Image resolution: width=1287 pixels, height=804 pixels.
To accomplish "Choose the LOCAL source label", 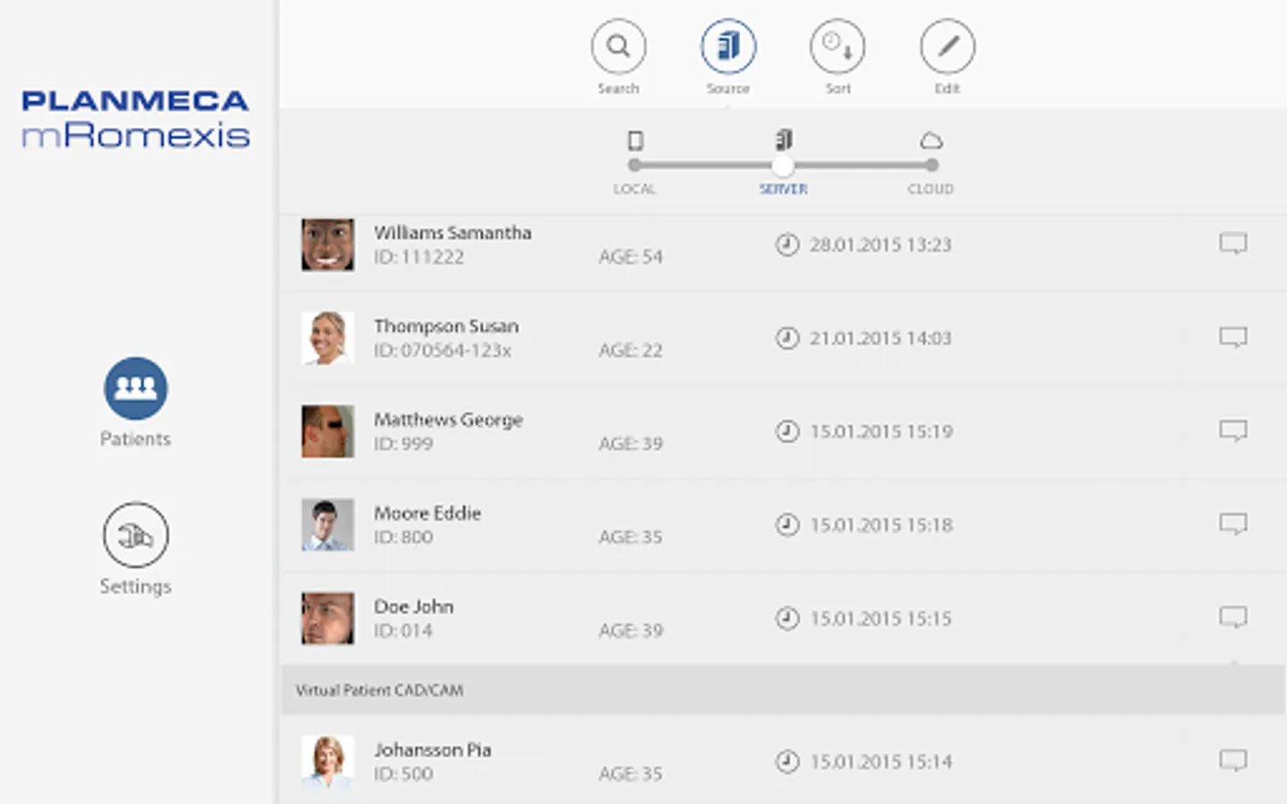I will pos(635,189).
